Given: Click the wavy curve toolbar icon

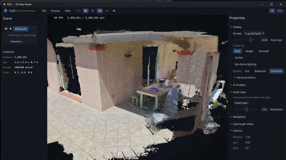Looking at the screenshot, I should (107, 11).
